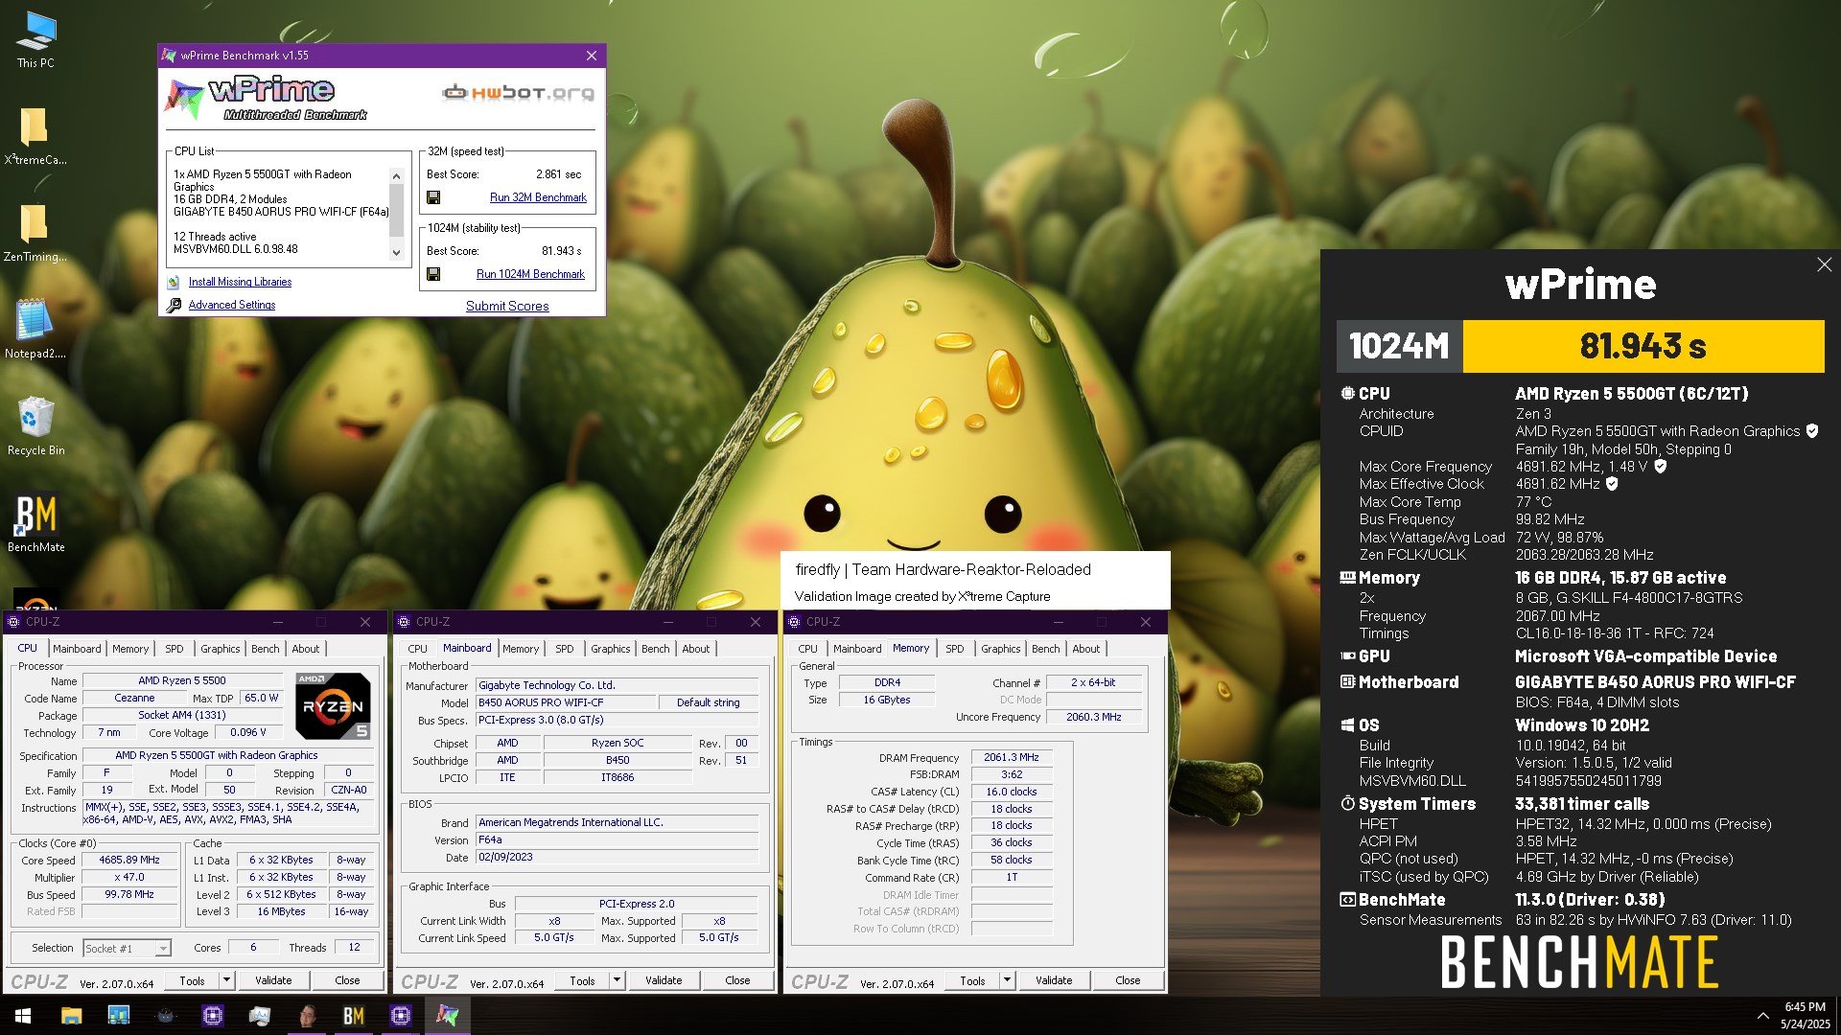Viewport: 1841px width, 1035px height.
Task: Open Bench tab in CPU-Z Mainboard window
Action: pyautogui.click(x=656, y=649)
